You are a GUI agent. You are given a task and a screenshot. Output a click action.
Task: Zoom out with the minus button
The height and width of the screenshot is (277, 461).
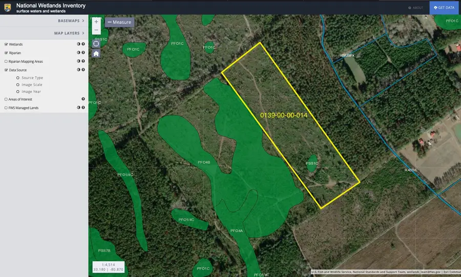pyautogui.click(x=96, y=30)
